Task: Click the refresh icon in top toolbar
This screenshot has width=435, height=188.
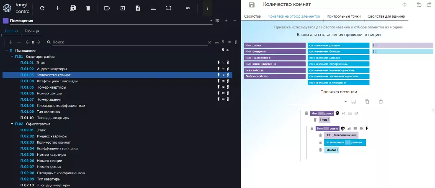Action: [42, 8]
